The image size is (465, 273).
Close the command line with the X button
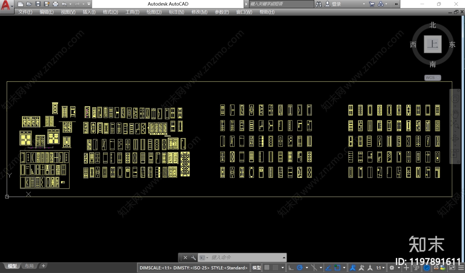(x=185, y=257)
